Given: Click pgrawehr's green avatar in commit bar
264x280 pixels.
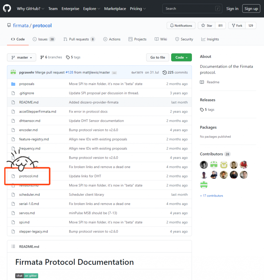Looking at the screenshot, I should [13, 72].
